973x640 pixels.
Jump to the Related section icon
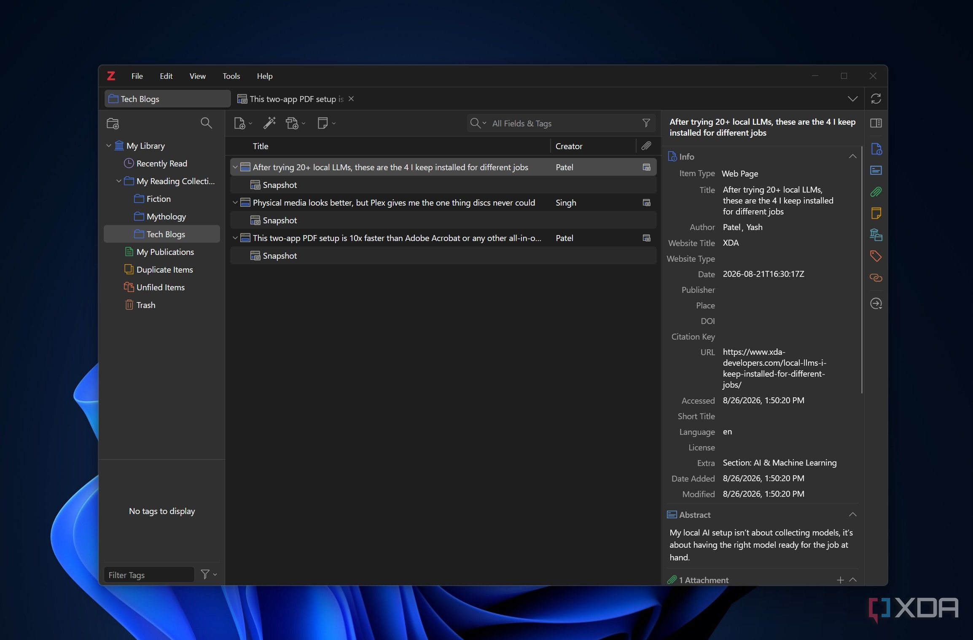click(x=876, y=278)
